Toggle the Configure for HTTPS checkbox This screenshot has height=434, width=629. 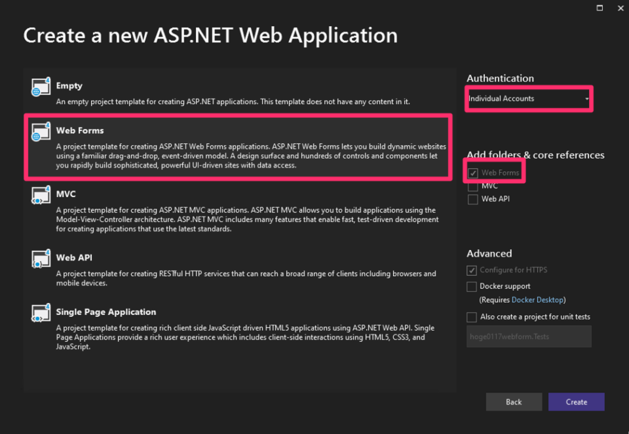[x=472, y=270]
